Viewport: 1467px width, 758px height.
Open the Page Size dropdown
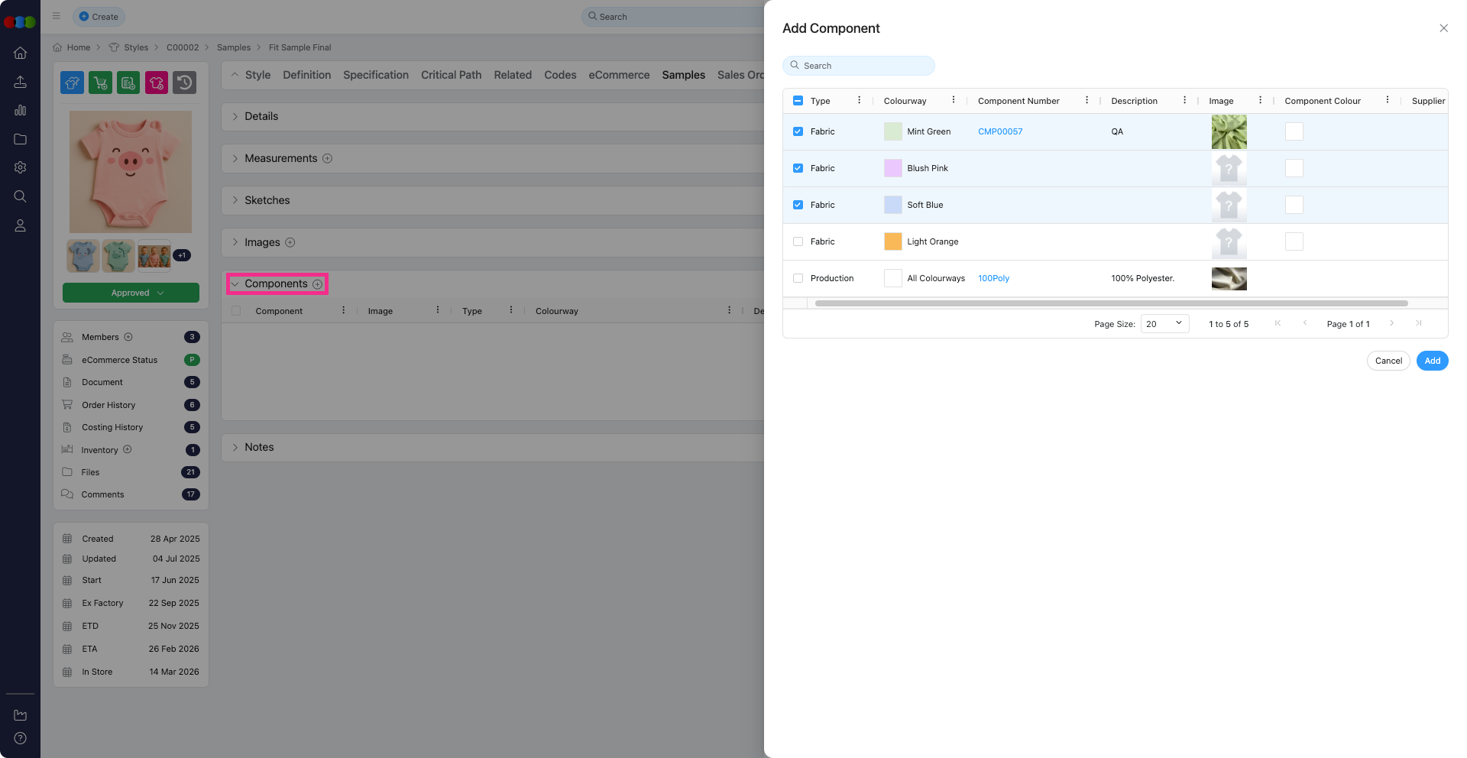pyautogui.click(x=1164, y=324)
